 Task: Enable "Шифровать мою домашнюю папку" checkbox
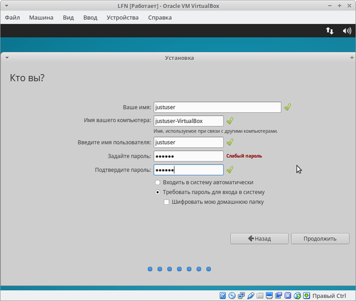[x=167, y=202]
